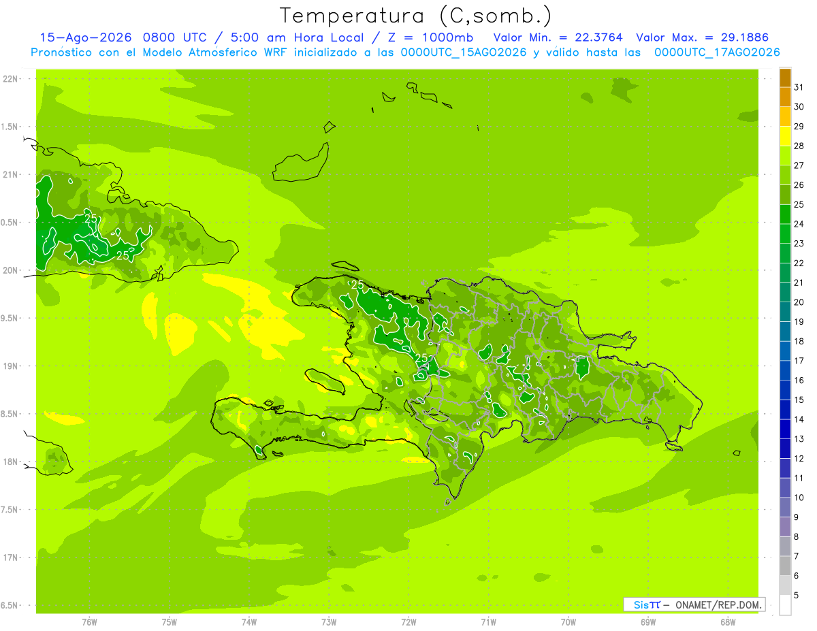
Task: Select the initialization time "0000UTC_15AGO2026"
Action: coord(464,52)
